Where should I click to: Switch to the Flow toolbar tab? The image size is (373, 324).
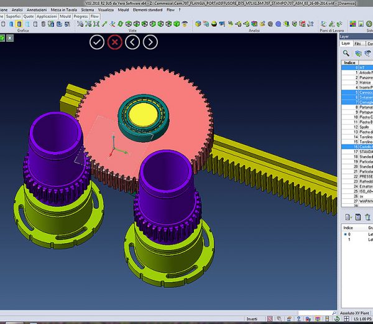coord(94,16)
